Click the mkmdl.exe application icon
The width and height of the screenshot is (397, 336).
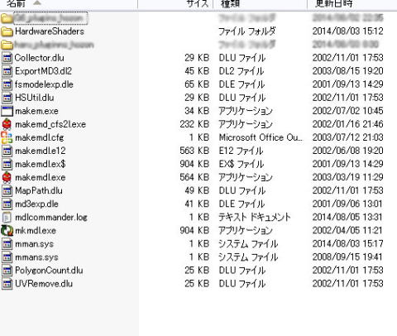coord(7,231)
